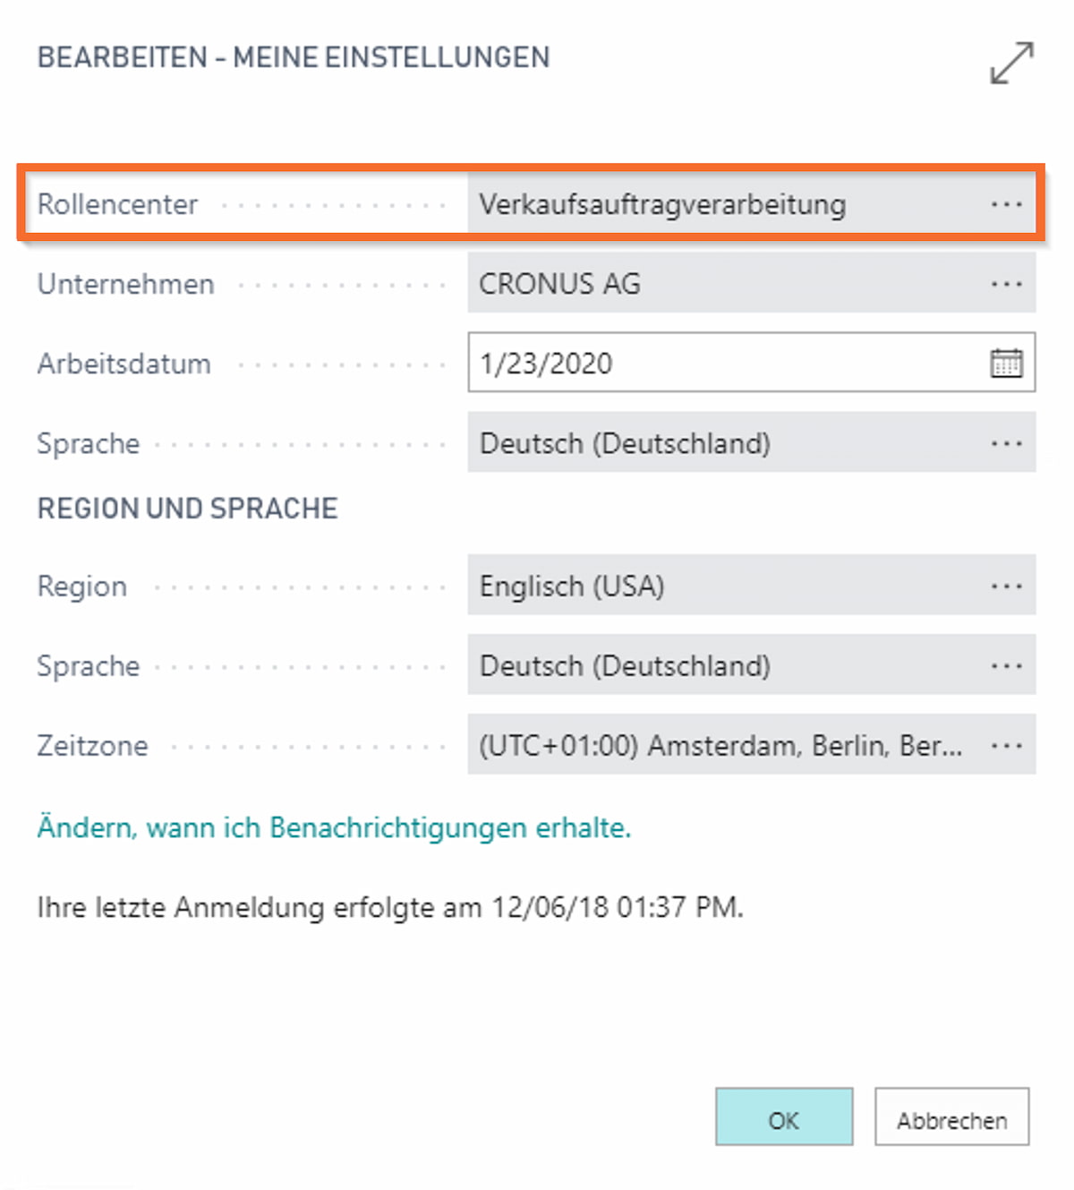Click the Rollencenter field label
Image resolution: width=1074 pixels, height=1190 pixels.
click(117, 204)
